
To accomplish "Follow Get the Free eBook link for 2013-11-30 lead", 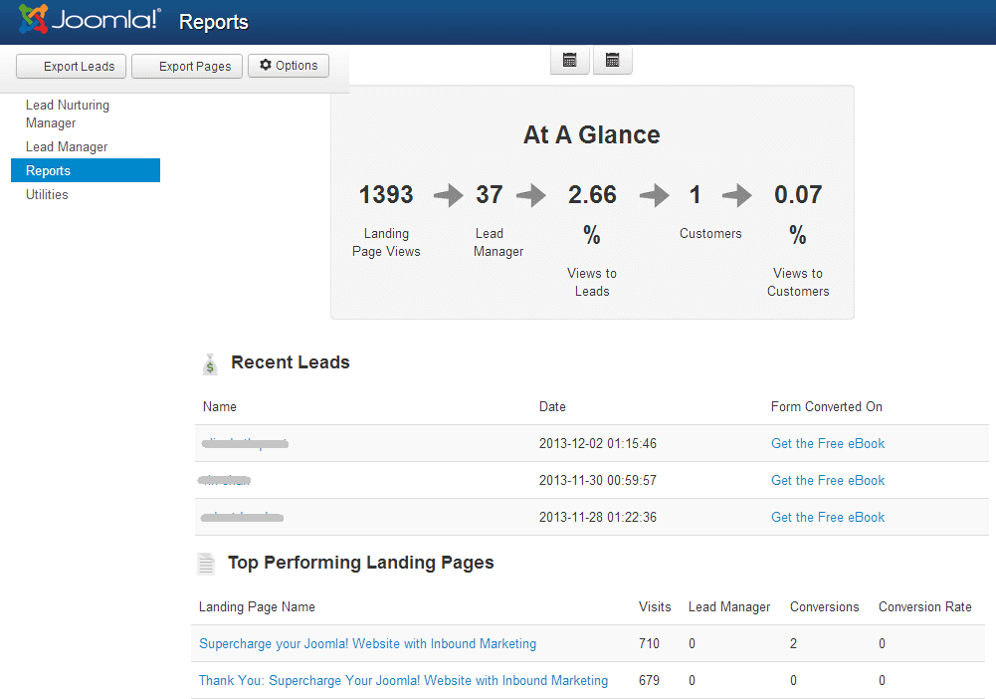I will (x=828, y=480).
